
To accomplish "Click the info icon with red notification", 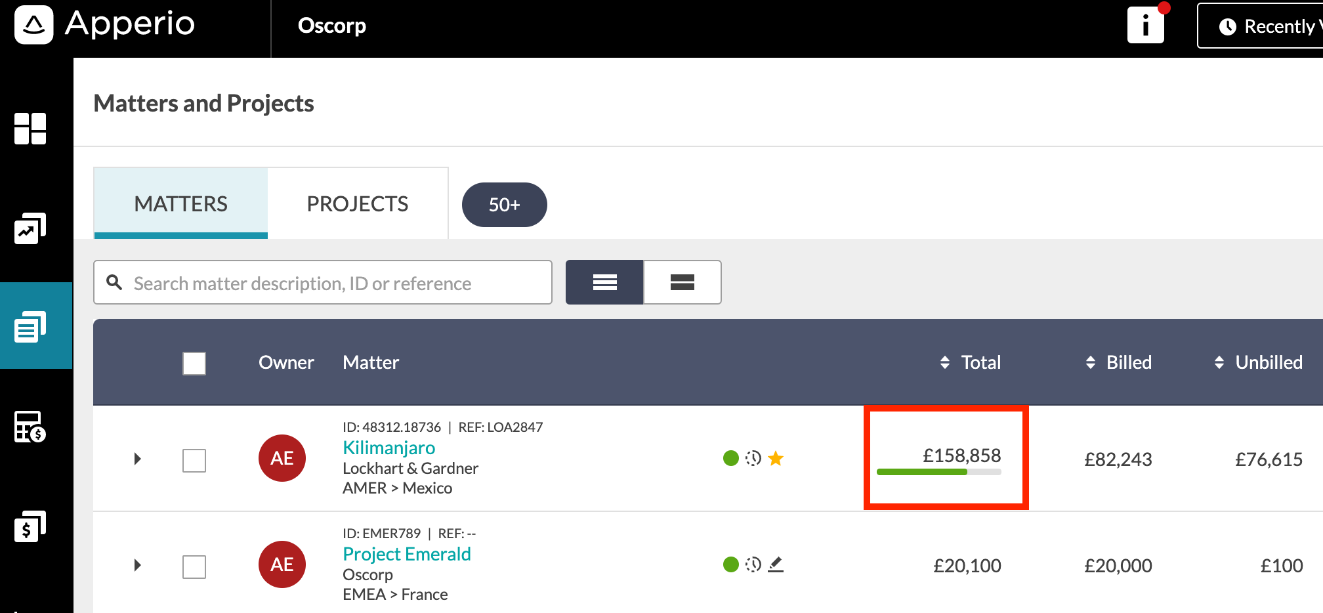I will [x=1146, y=26].
